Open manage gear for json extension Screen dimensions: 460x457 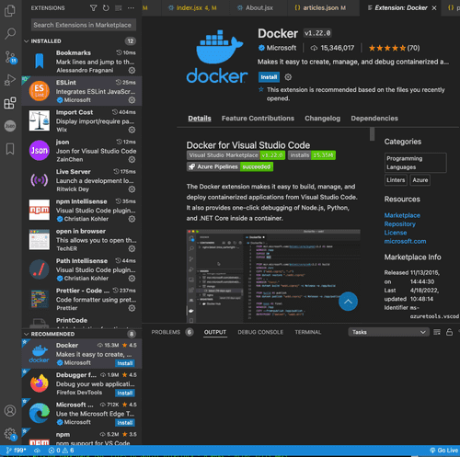pos(132,159)
